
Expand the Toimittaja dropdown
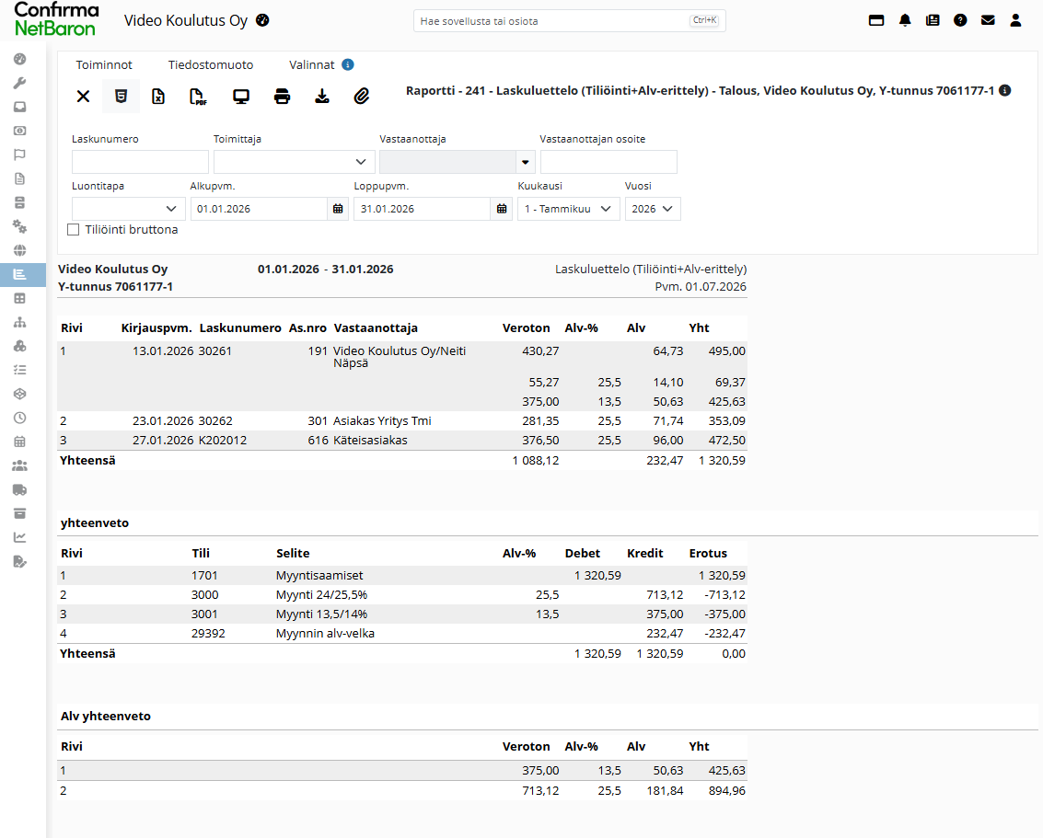[x=294, y=162]
